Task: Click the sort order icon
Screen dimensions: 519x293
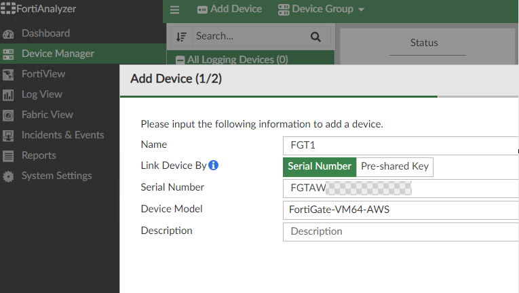Action: pyautogui.click(x=181, y=37)
